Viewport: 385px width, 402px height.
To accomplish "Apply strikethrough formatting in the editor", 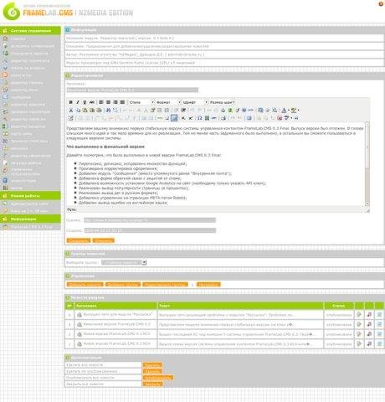I will click(92, 102).
